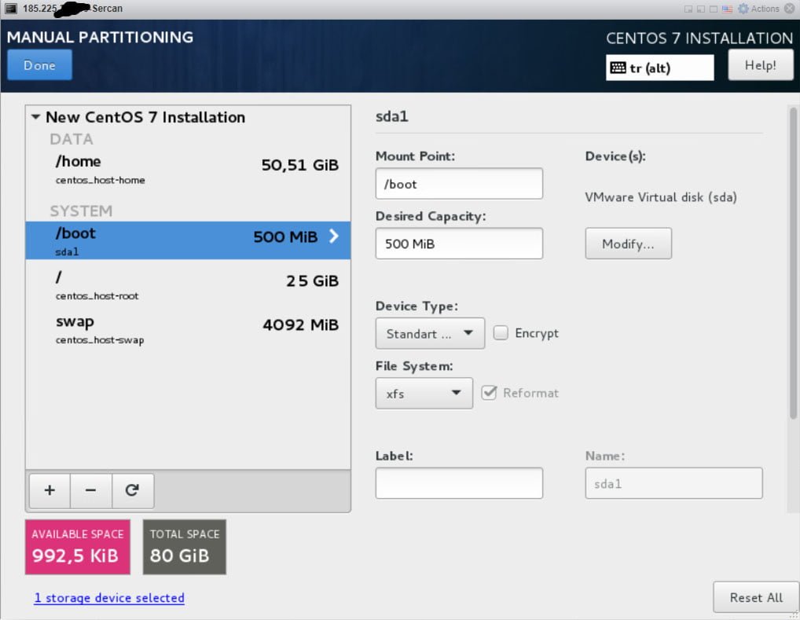Open the Device Type dropdown
This screenshot has height=620, width=800.
[x=430, y=333]
